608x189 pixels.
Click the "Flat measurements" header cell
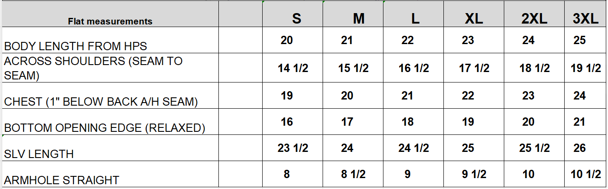tap(110, 21)
